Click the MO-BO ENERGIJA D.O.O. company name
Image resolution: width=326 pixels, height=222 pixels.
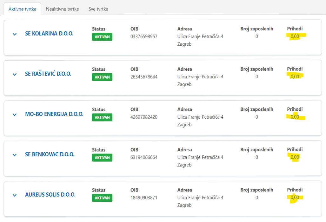[54, 114]
